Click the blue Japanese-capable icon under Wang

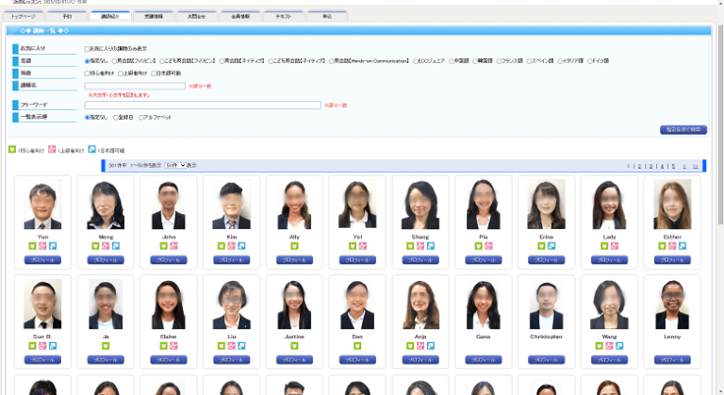pos(619,346)
